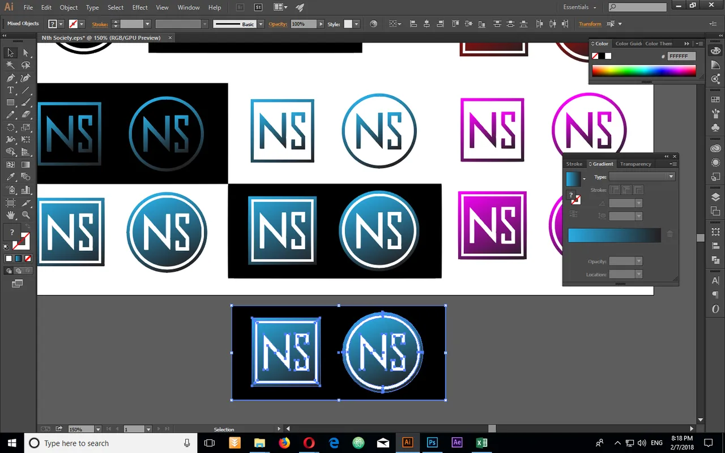725x453 pixels.
Task: Click the gradient slider bar
Action: click(x=614, y=236)
